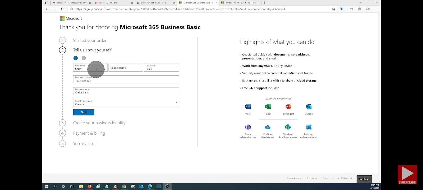Open the blue extension icon in toolbar
This screenshot has width=423, height=190.
342,9
